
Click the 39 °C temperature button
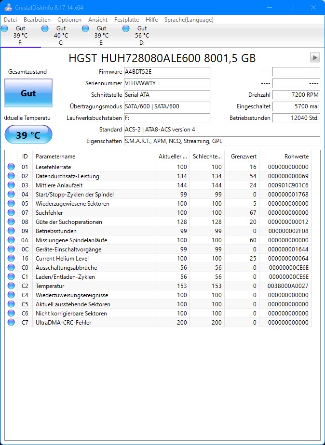click(28, 134)
